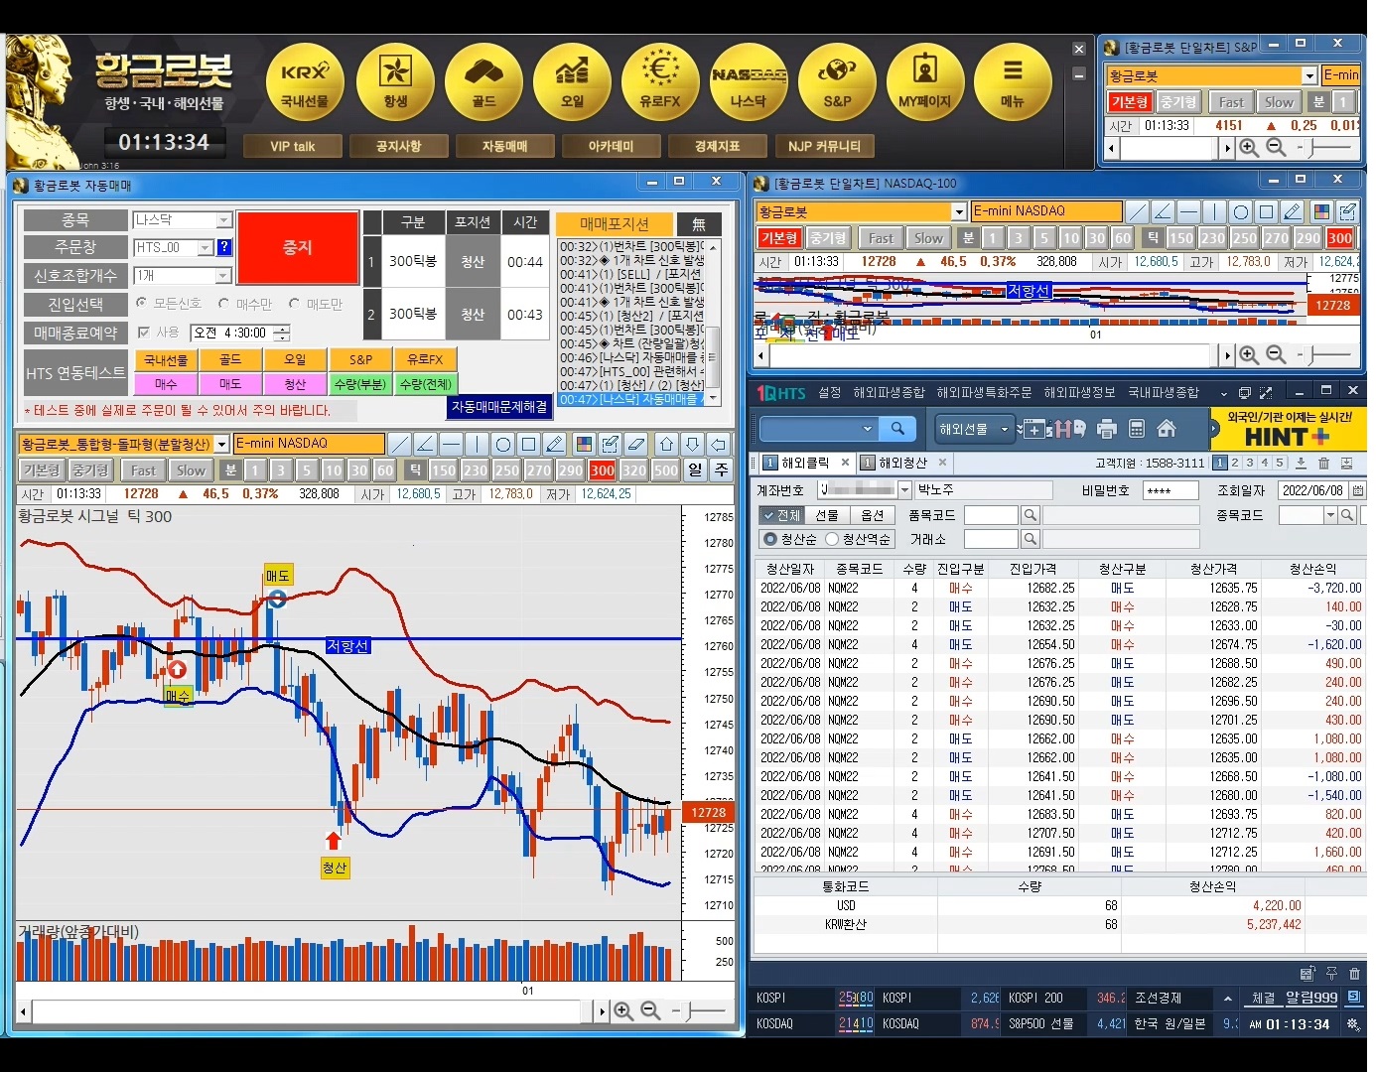The width and height of the screenshot is (1376, 1072).
Task: Open the 주문창 dropdown showing HTS_00
Action: (x=206, y=248)
